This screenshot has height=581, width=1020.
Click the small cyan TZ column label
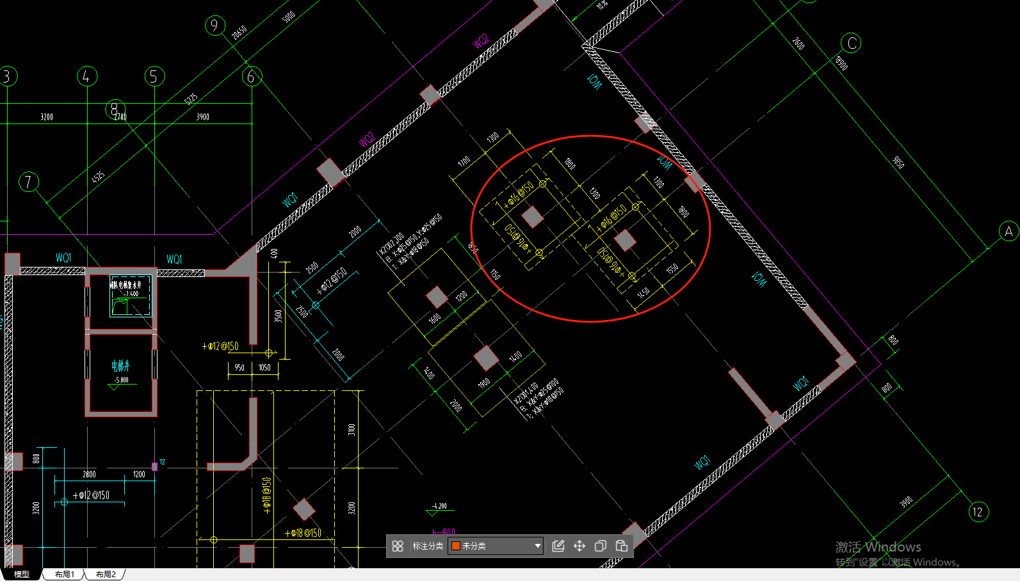pos(163,462)
